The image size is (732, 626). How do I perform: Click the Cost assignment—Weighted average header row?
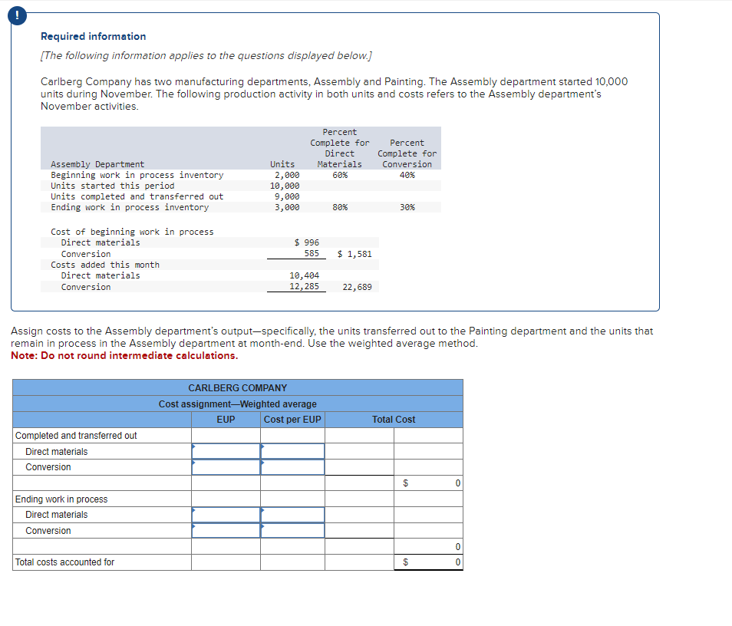pos(238,404)
